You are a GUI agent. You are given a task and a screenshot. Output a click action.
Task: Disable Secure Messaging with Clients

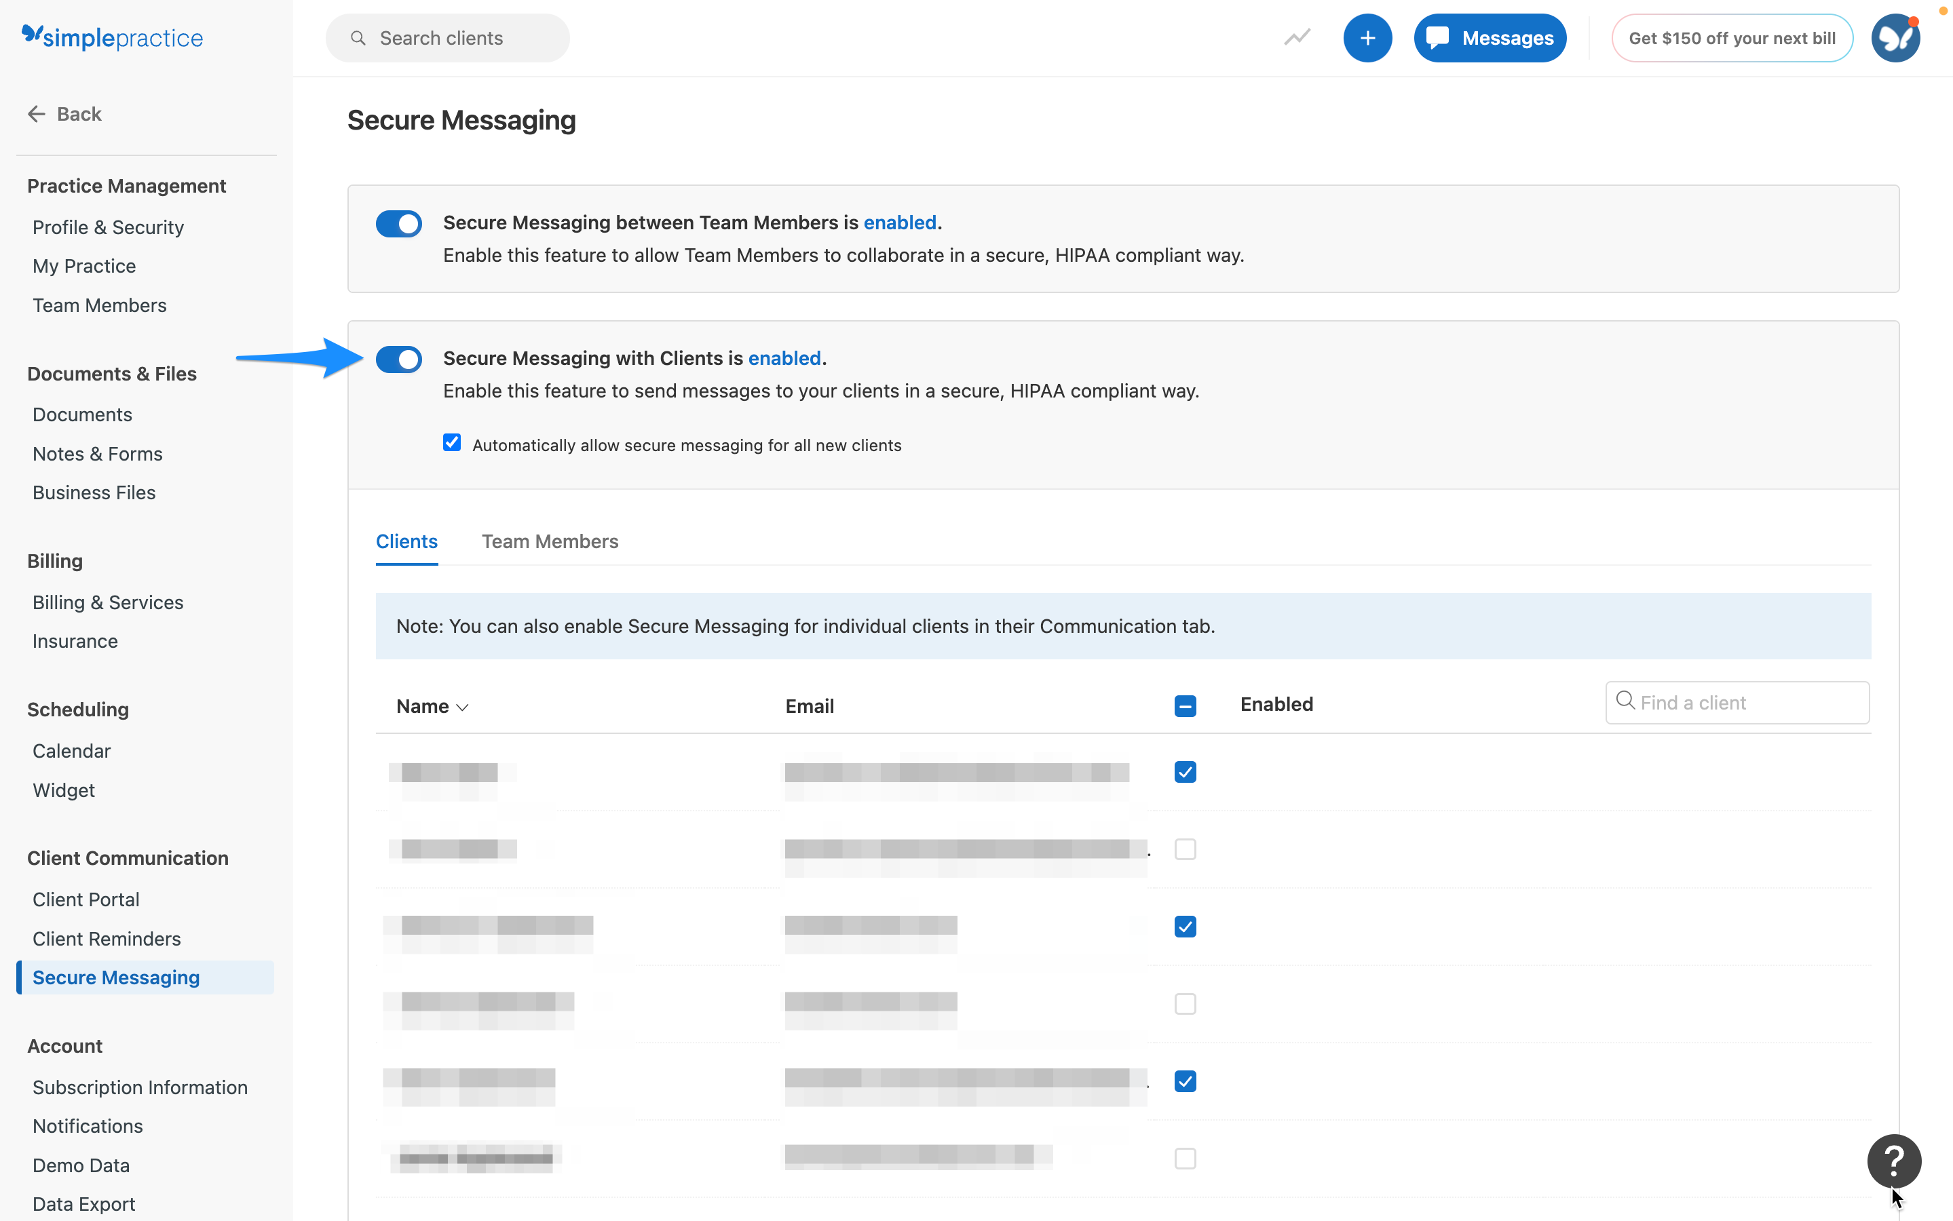tap(399, 360)
